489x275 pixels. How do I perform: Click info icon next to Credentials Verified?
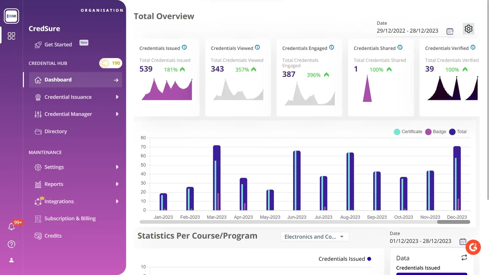click(473, 47)
